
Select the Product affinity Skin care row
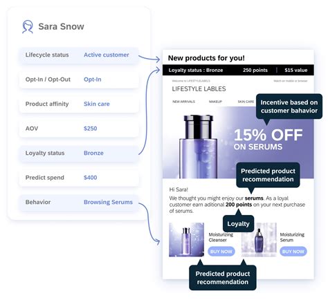[79, 104]
